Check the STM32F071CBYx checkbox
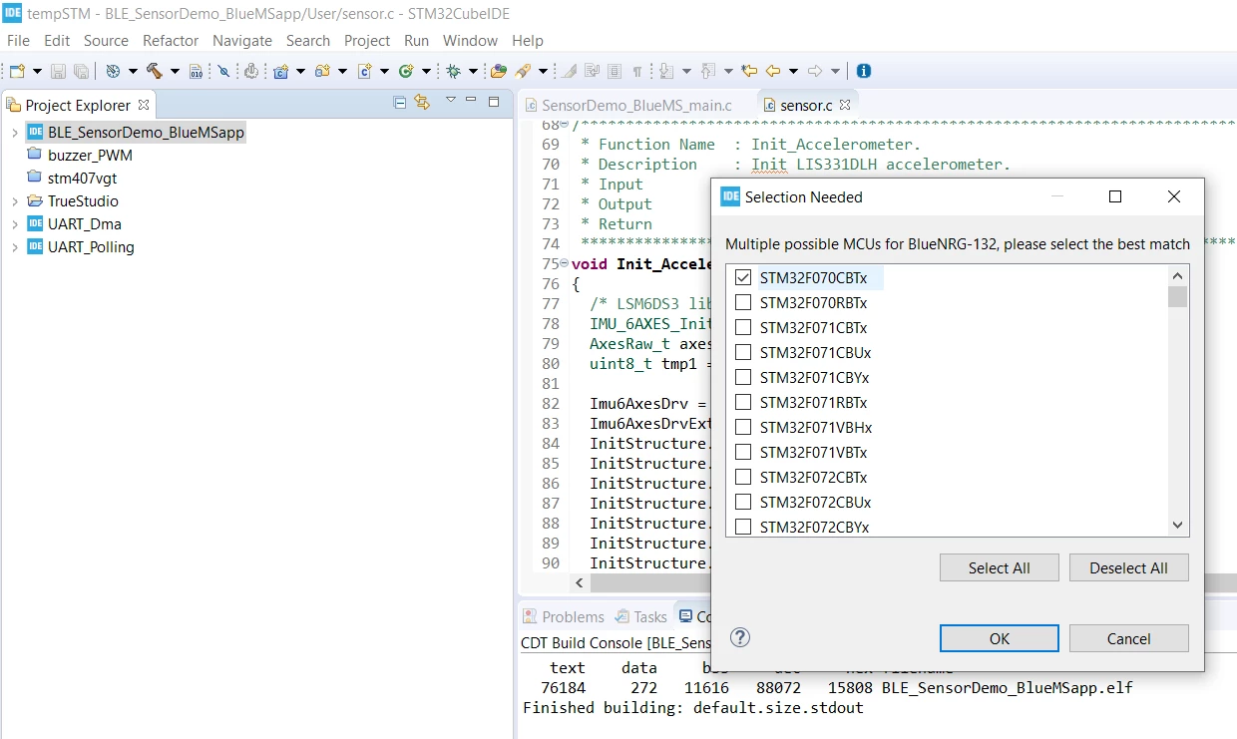 [x=743, y=377]
